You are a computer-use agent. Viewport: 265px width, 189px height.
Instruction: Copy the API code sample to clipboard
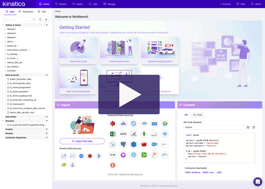pyautogui.click(x=253, y=127)
